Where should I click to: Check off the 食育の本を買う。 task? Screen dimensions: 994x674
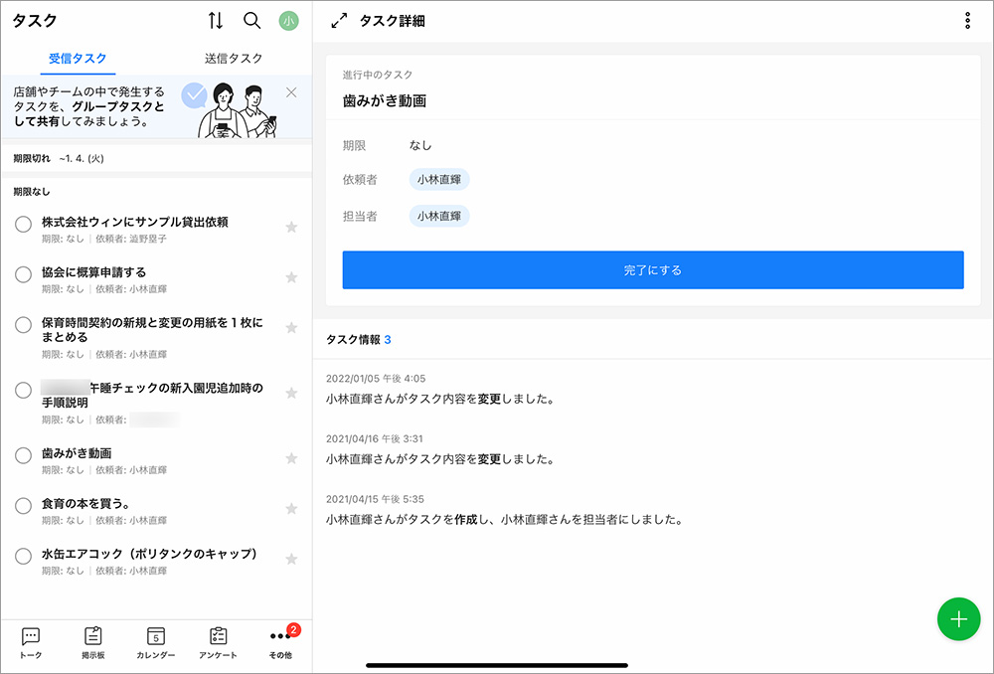24,506
